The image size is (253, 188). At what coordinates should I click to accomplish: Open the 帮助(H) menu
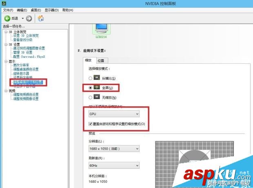point(68,10)
